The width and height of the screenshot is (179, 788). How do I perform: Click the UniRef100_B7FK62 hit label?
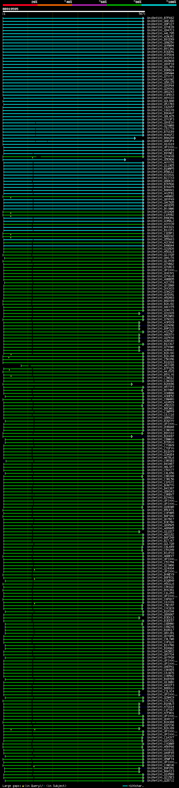pos(160,18)
